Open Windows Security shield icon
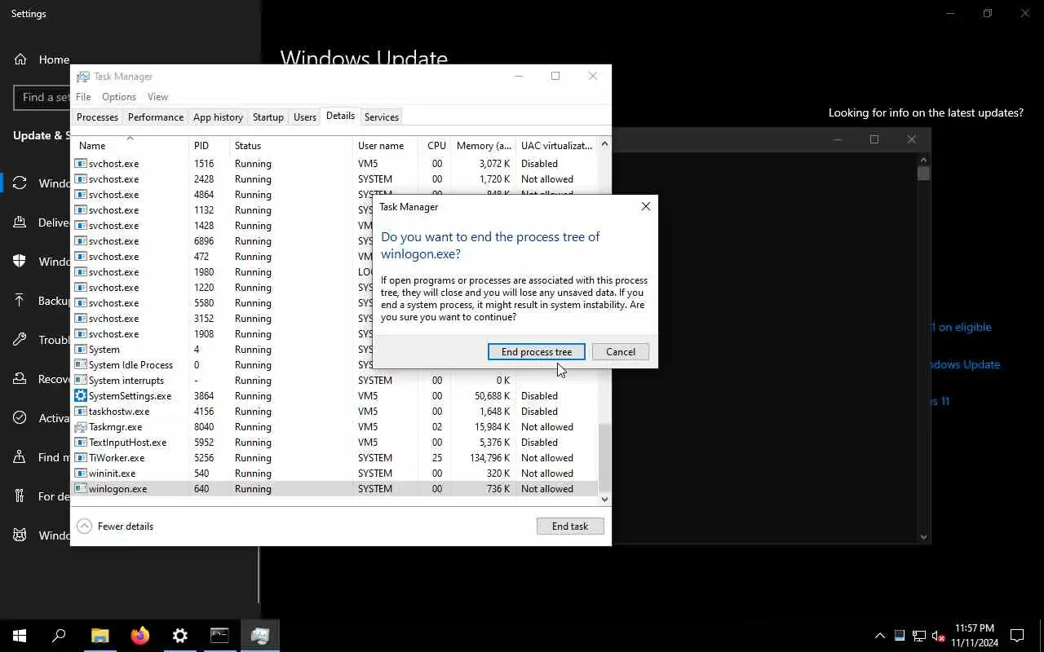The height and width of the screenshot is (652, 1044). (20, 262)
